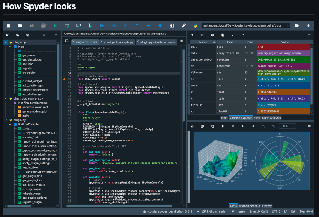
Task: Select the plot image in the Plots pane
Action: click(252, 161)
